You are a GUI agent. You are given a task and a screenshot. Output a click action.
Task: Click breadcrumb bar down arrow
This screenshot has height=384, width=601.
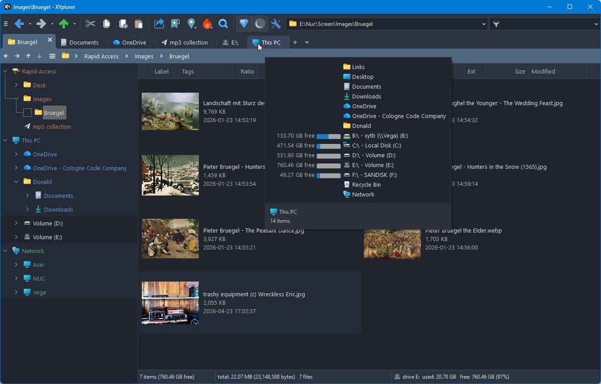point(40,56)
